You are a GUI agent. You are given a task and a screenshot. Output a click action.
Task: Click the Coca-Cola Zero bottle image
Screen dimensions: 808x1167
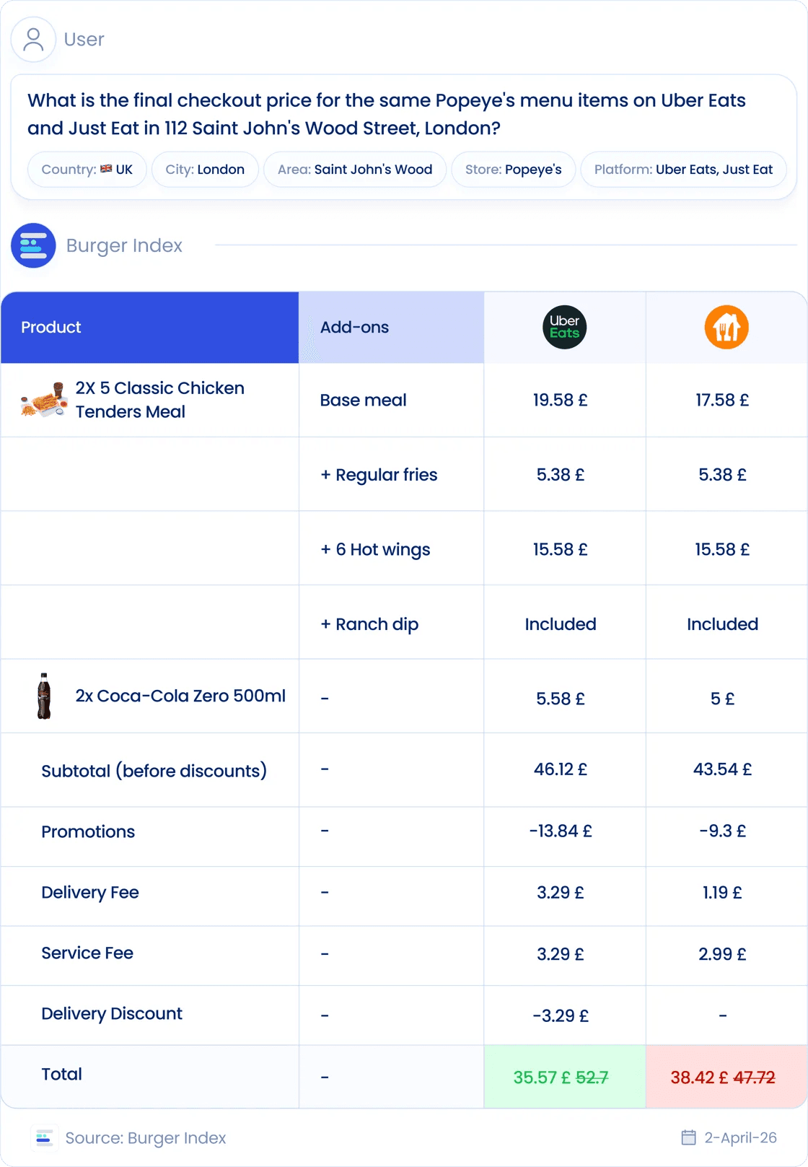(x=44, y=696)
